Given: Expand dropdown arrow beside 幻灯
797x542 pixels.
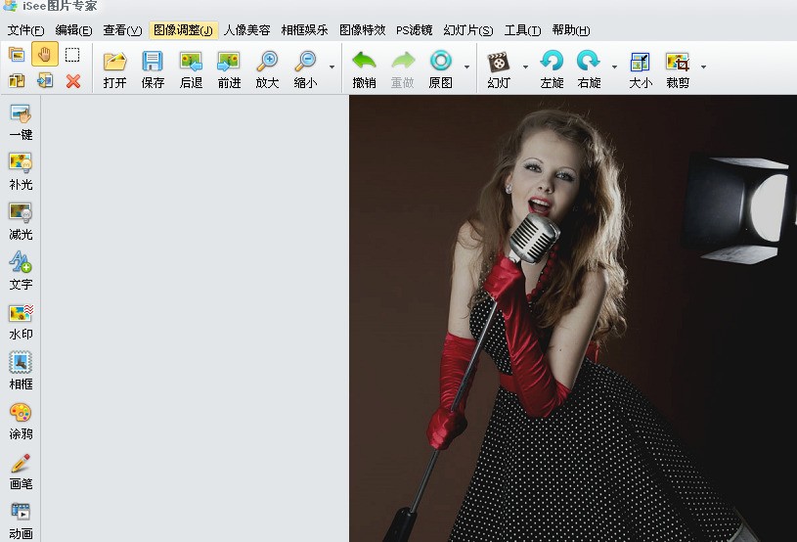Looking at the screenshot, I should tap(525, 67).
